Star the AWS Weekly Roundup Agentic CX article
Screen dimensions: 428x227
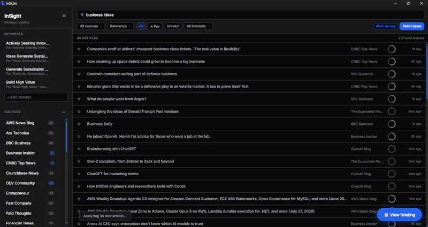[79, 199]
